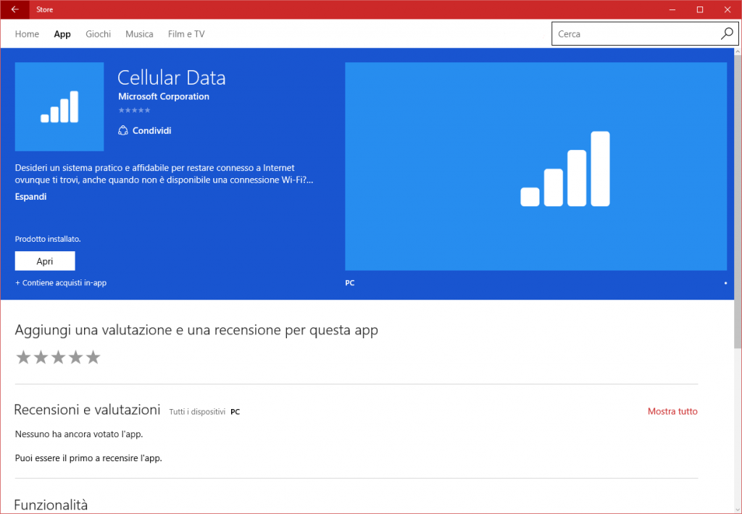This screenshot has width=742, height=514.
Task: Click the Funzionalità heading
Action: pos(51,505)
